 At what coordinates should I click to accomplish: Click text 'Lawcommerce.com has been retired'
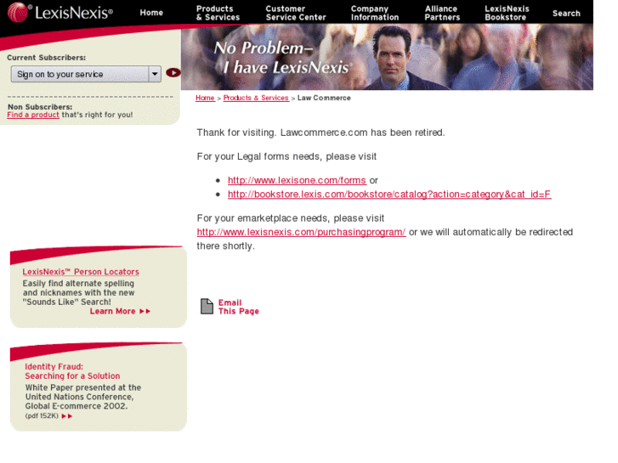coord(362,133)
